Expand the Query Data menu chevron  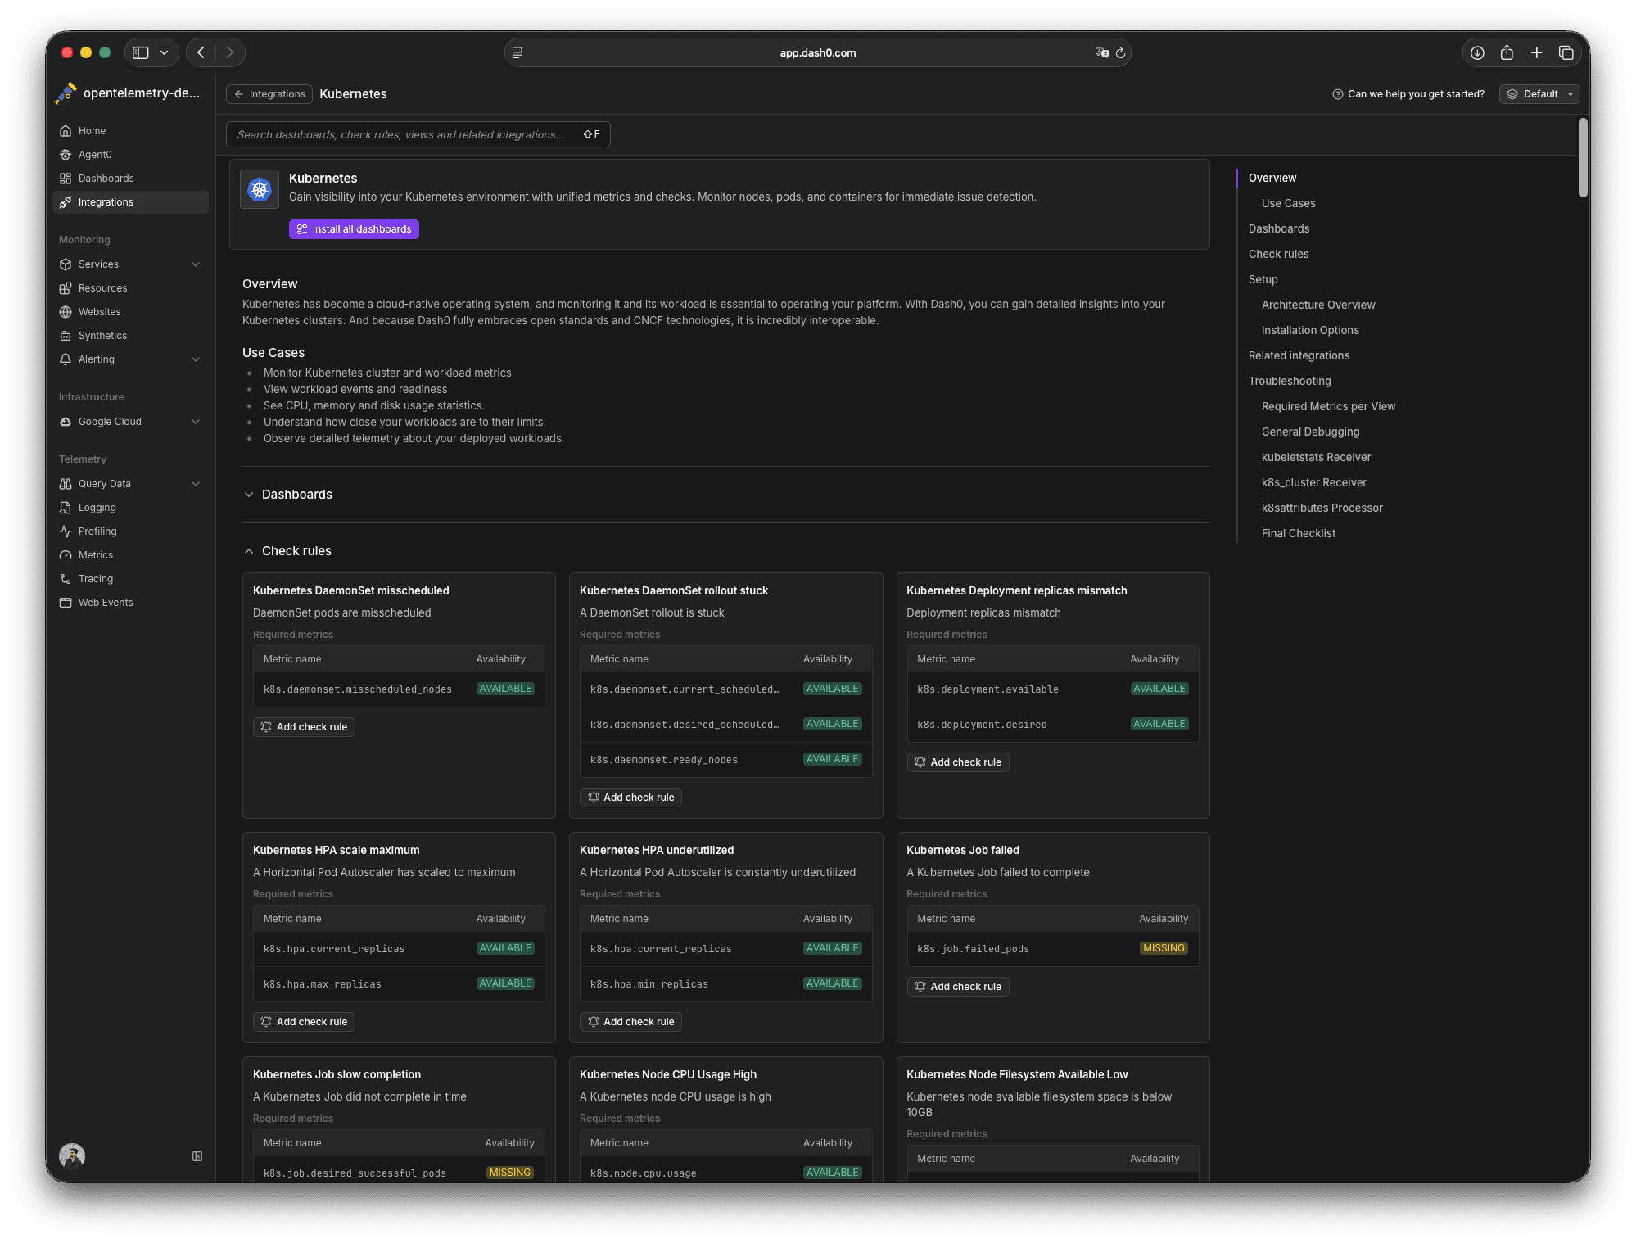coord(196,484)
